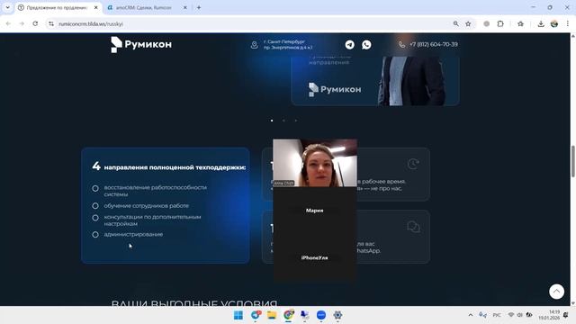
Task: Open the volume speaker tray icon
Action: 520,315
